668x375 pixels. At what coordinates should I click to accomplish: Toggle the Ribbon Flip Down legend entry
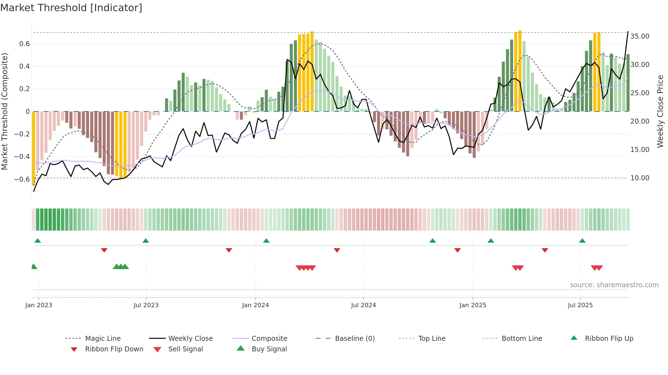point(107,349)
